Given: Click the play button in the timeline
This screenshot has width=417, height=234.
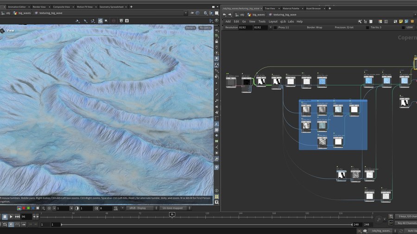Looking at the screenshot, I should (11, 216).
